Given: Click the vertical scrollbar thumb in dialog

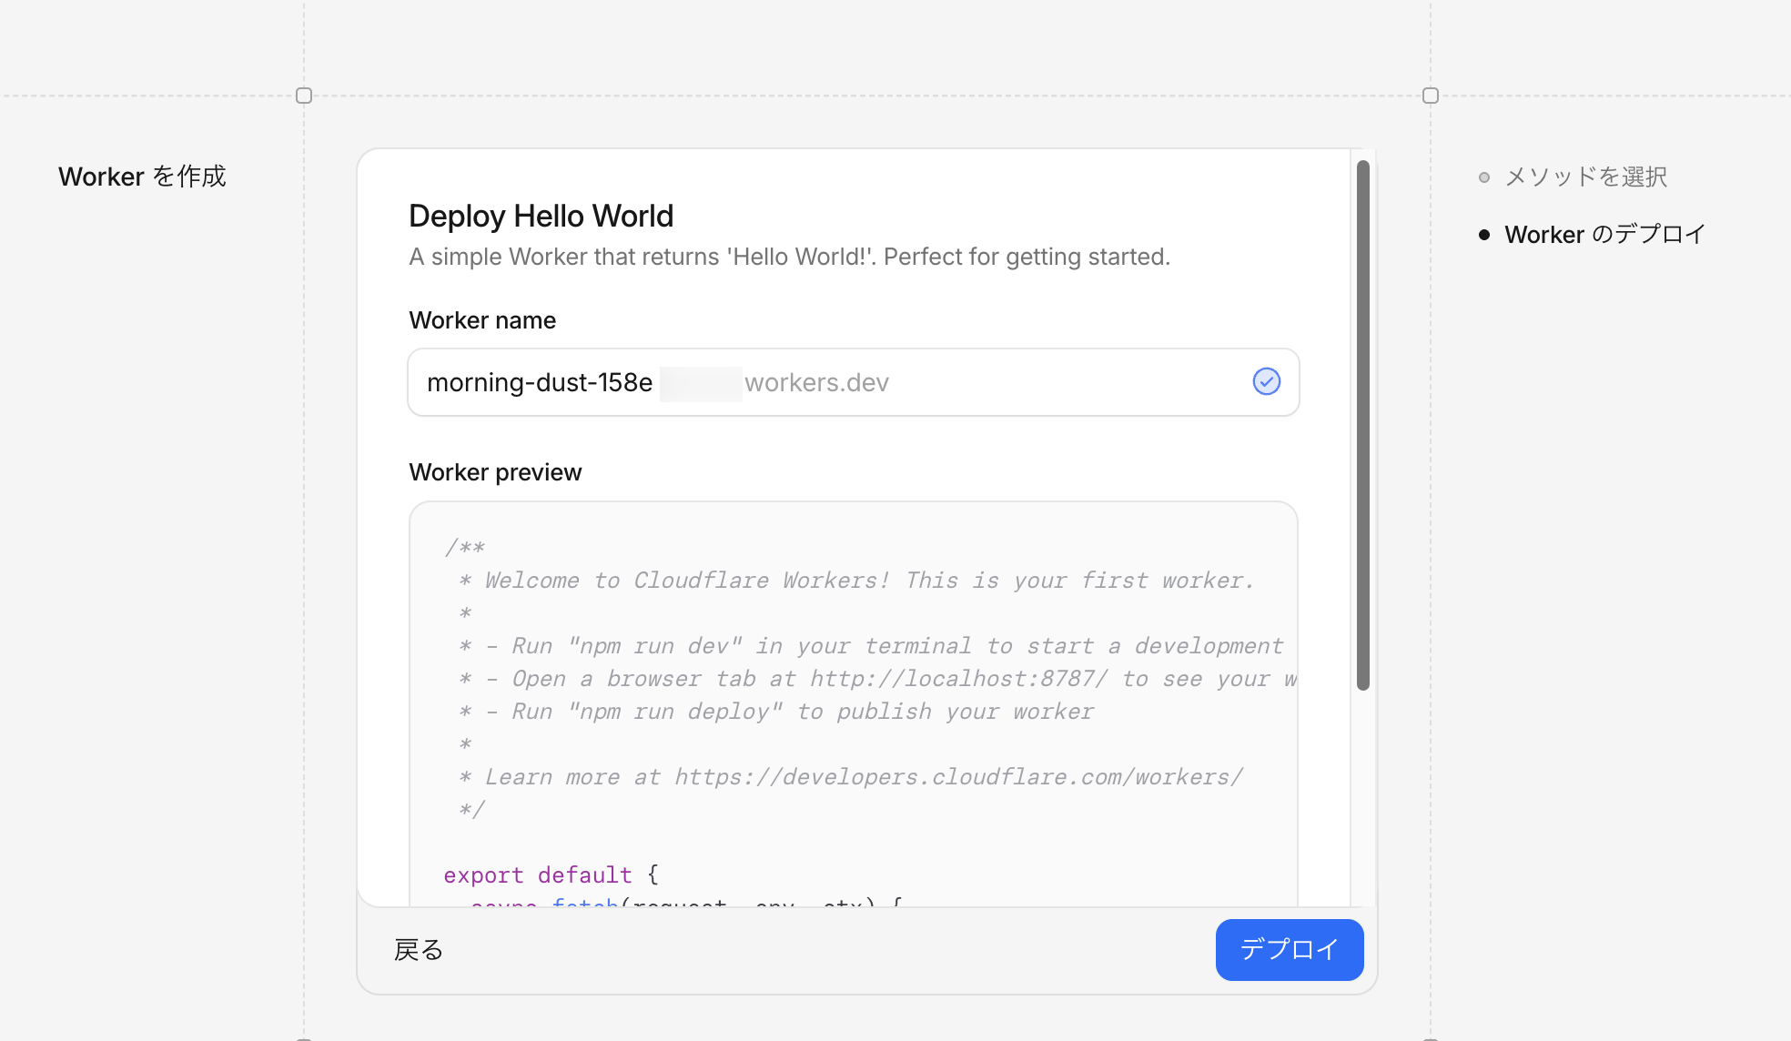Looking at the screenshot, I should tap(1362, 426).
